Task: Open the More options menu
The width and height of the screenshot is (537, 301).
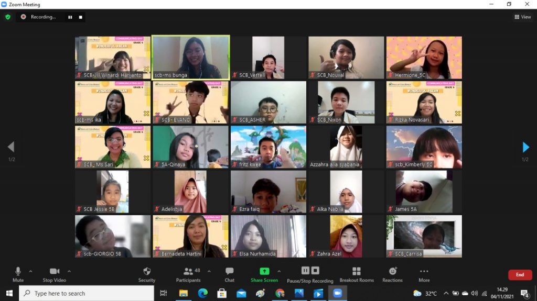Action: pyautogui.click(x=424, y=274)
